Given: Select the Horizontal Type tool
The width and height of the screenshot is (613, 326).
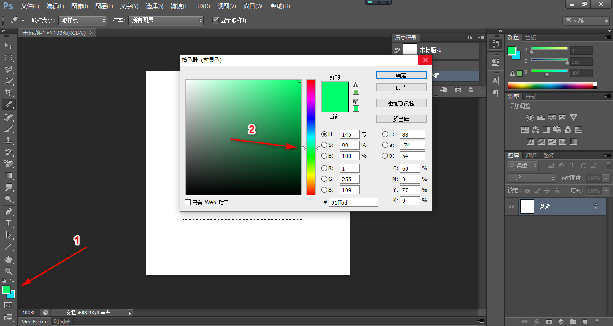Looking at the screenshot, I should [x=9, y=223].
